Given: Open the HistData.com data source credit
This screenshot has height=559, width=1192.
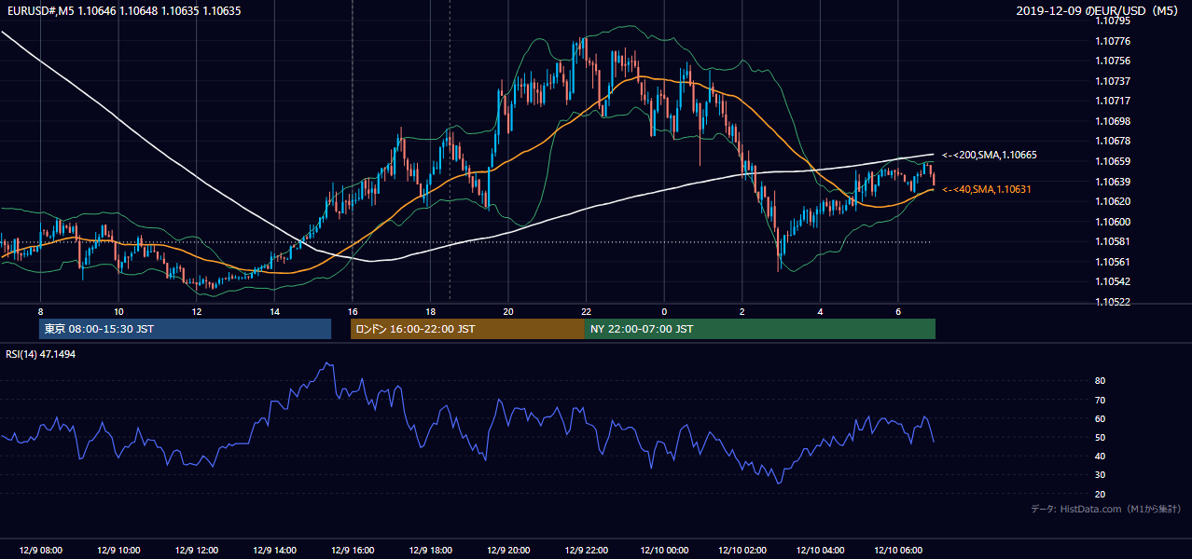Looking at the screenshot, I should click(1106, 509).
